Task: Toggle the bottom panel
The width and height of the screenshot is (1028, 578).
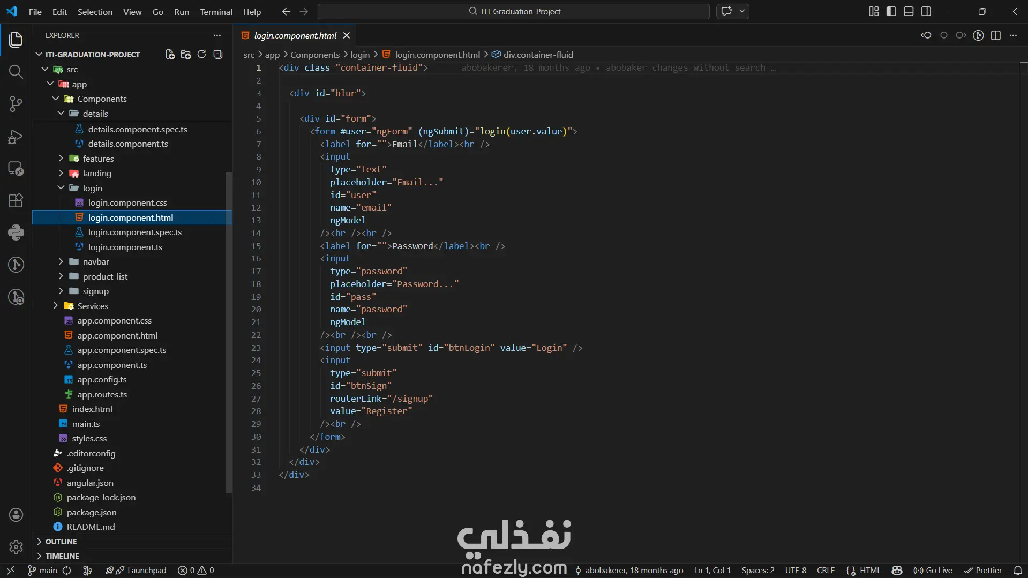Action: click(909, 11)
